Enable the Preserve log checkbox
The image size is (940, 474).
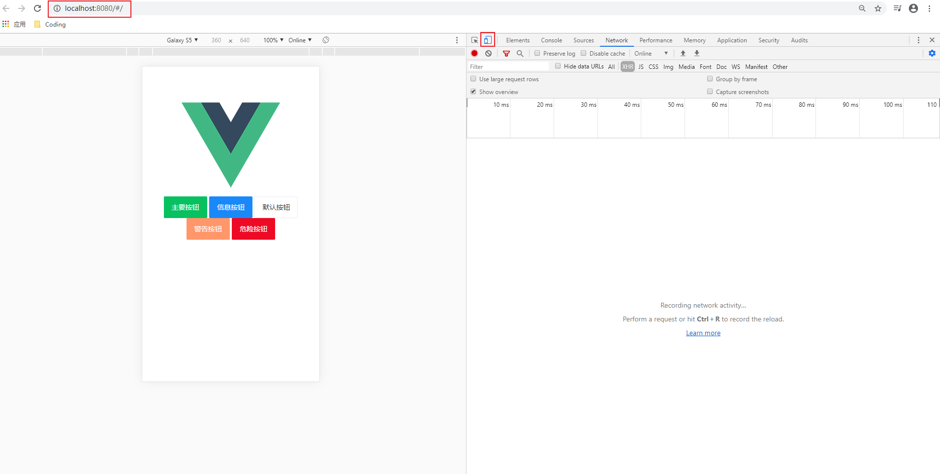point(537,53)
